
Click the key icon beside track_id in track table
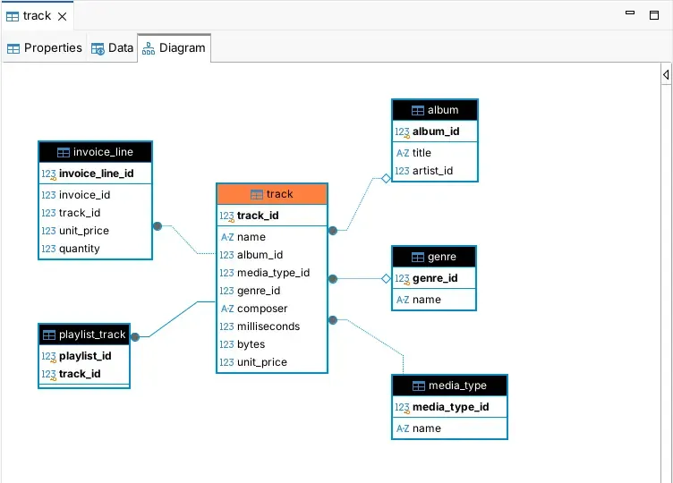click(x=226, y=216)
